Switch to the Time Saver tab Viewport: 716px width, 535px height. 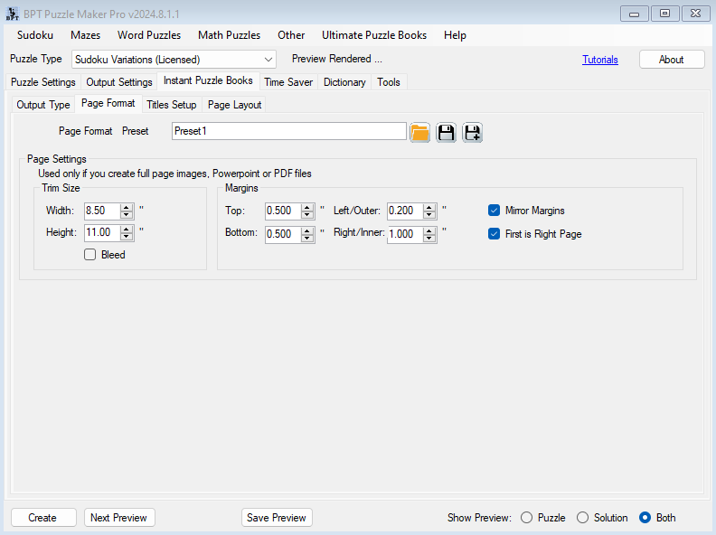point(288,82)
